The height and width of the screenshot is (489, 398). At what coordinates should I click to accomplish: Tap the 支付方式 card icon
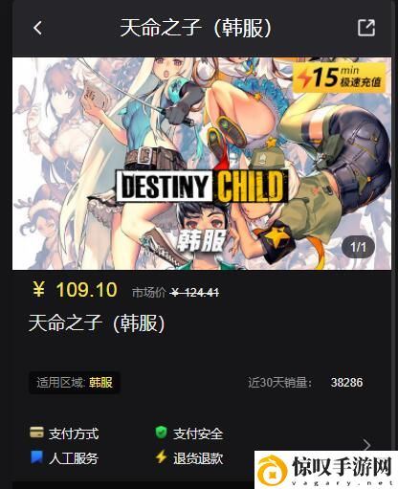(x=36, y=433)
